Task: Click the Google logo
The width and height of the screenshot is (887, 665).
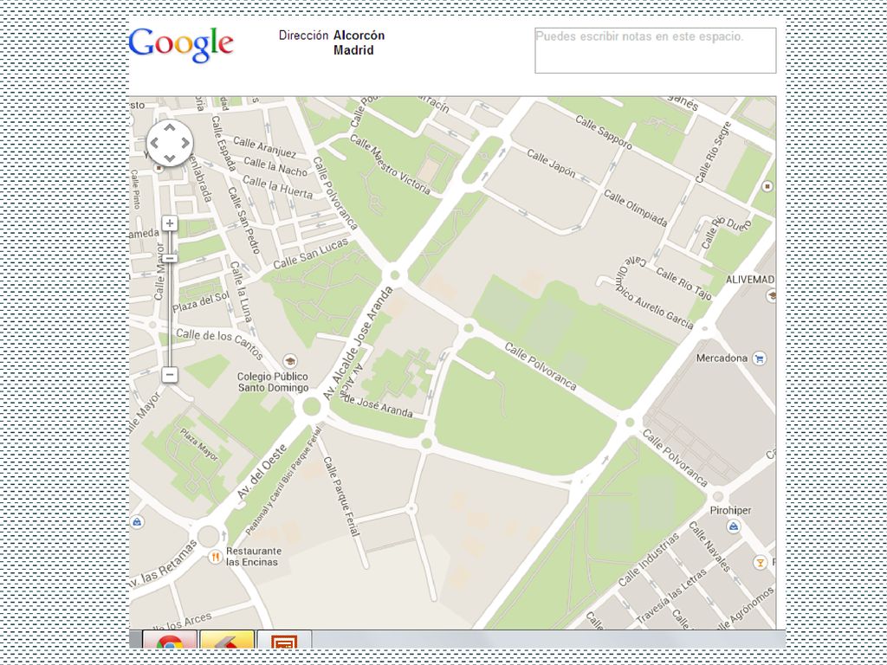Action: (181, 45)
